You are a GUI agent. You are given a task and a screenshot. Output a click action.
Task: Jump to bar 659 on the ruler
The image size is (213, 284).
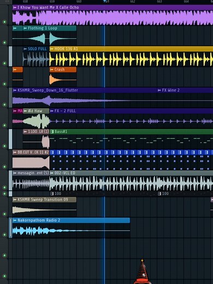52,2
